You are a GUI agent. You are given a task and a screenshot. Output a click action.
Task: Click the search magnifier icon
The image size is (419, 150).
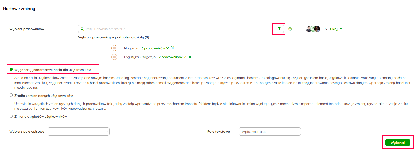coord(82,29)
